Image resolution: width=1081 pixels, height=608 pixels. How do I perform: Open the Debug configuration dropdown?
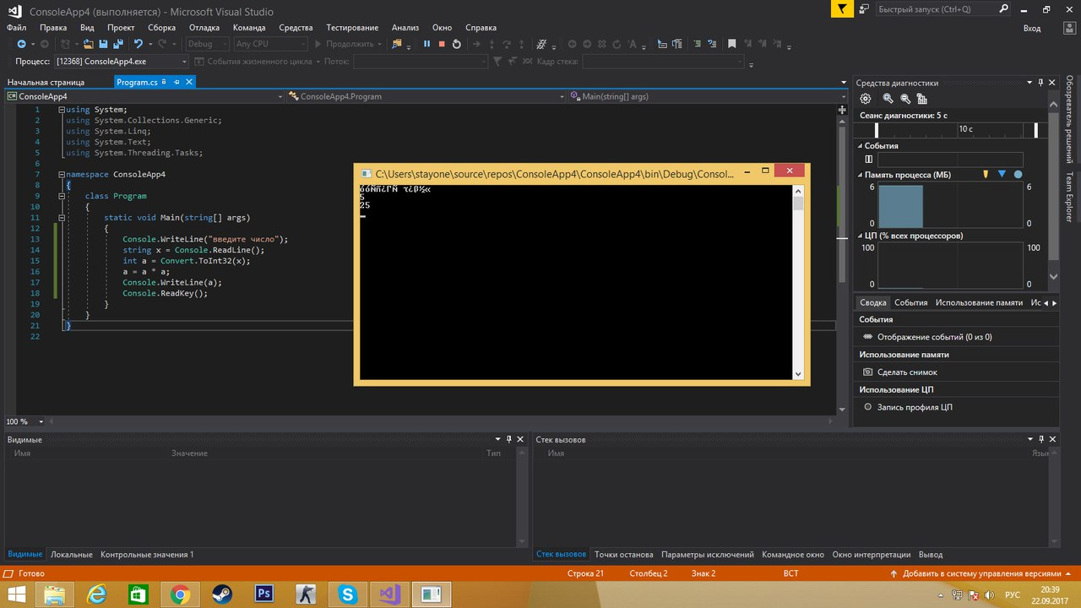207,44
